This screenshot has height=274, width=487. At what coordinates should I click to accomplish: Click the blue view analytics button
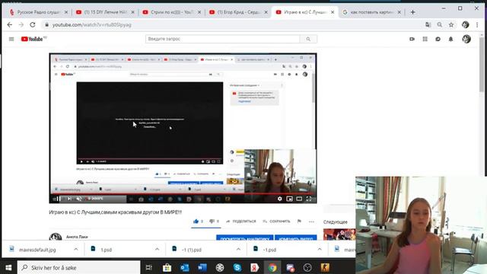[x=245, y=238]
